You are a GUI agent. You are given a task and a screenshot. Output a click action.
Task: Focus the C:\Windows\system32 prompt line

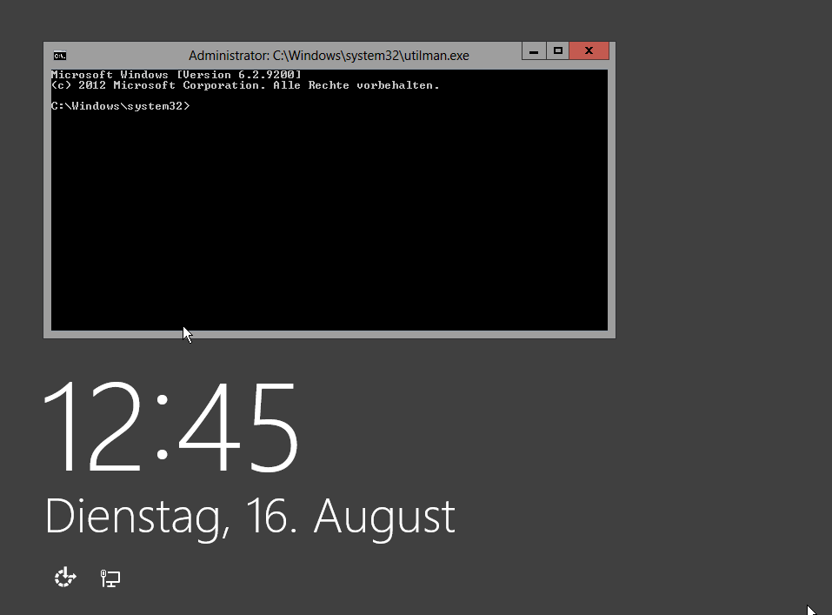coord(122,106)
